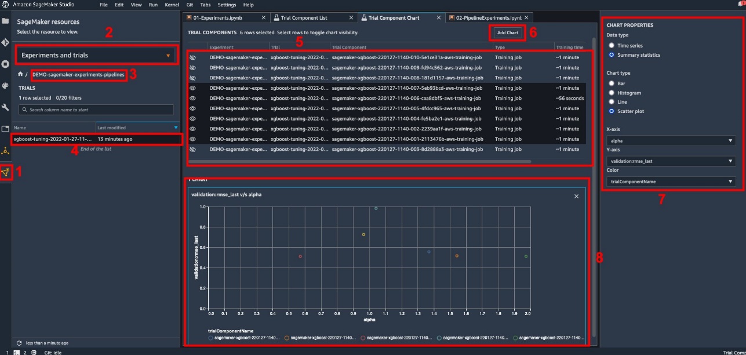746x355 pixels.
Task: Toggle visibility of 1140-008-181d1157 training job
Action: point(192,78)
